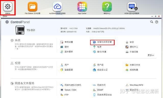Open the 安全 settings link

[132, 42]
